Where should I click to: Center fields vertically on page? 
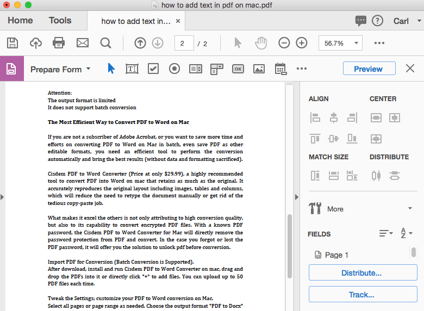[376, 118]
